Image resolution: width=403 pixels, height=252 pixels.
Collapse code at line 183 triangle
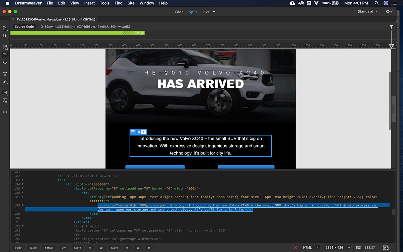point(23,180)
